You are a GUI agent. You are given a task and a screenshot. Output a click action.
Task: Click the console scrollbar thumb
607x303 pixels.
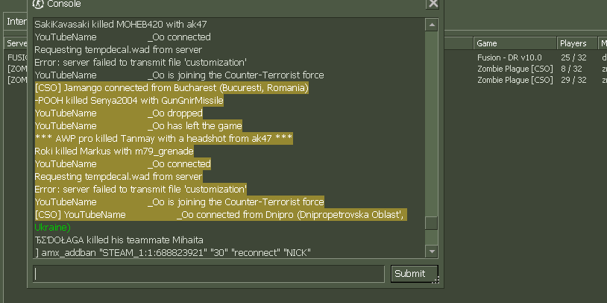pyautogui.click(x=431, y=222)
